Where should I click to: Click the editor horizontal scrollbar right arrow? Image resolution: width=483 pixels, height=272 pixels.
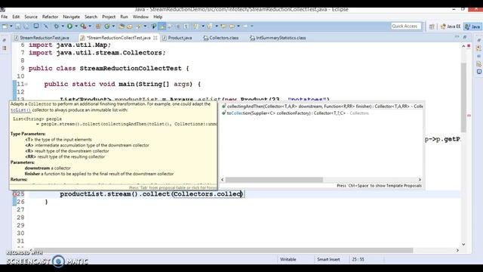457,250
